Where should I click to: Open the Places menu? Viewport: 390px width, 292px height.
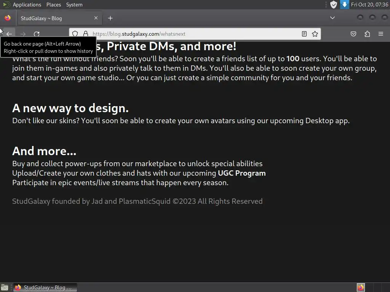click(54, 5)
